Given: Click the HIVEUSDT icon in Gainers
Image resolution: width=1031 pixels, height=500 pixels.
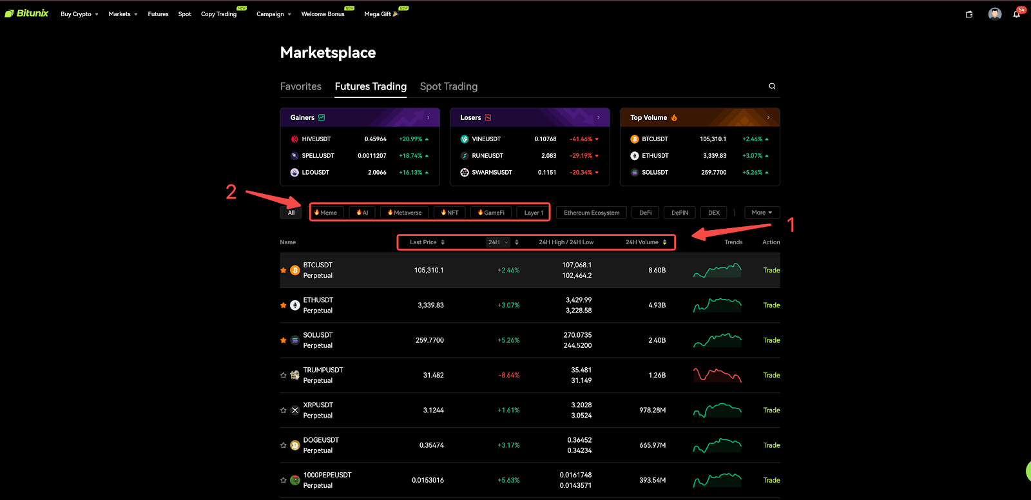Looking at the screenshot, I should [x=294, y=139].
